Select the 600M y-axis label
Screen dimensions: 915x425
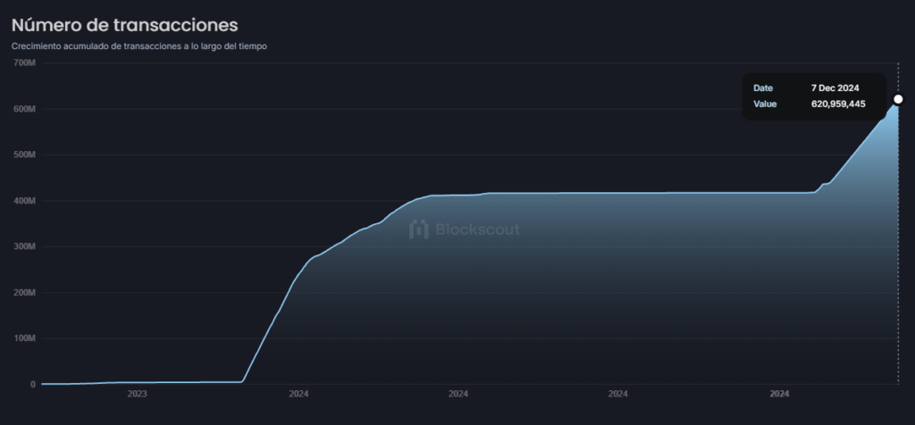click(24, 109)
